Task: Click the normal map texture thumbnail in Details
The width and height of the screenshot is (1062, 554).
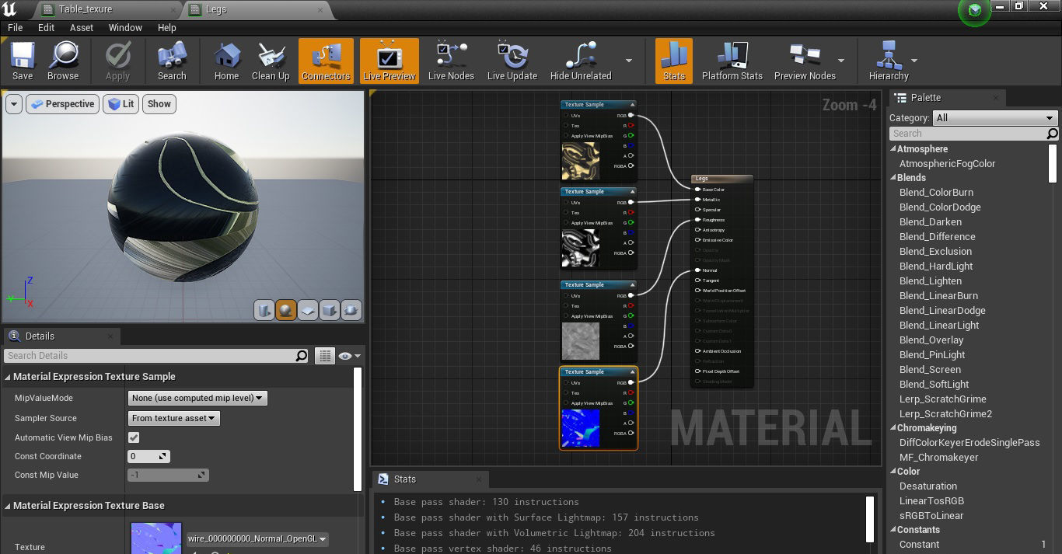Action: point(156,538)
